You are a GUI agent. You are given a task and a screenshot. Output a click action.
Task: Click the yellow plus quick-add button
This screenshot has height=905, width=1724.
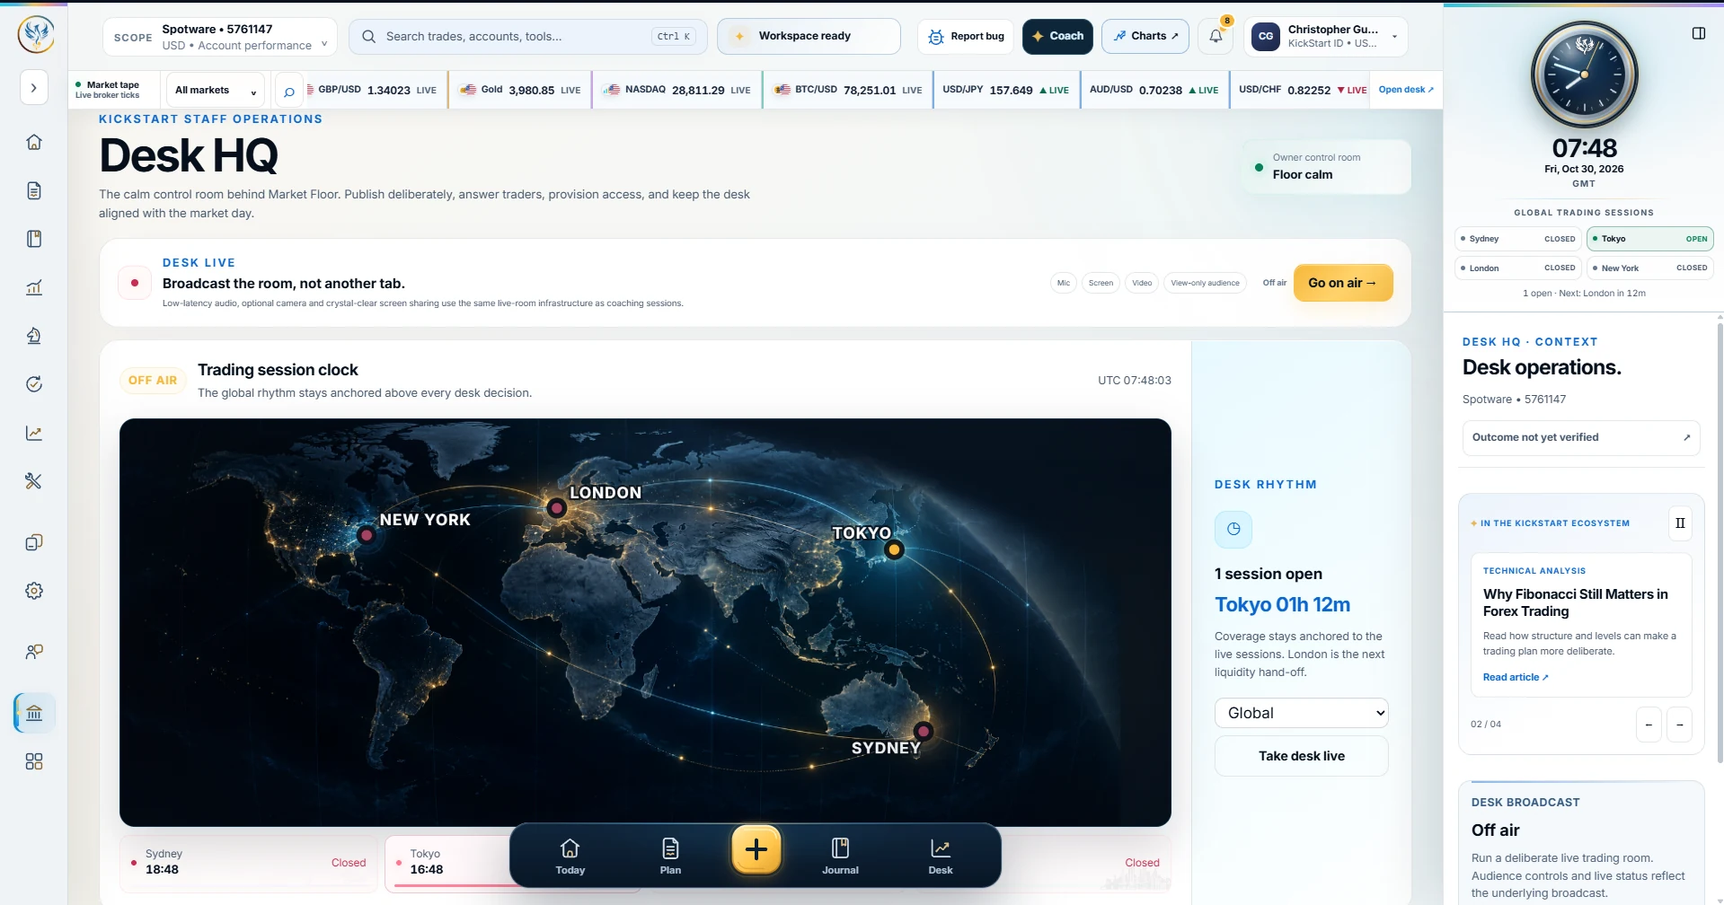click(756, 849)
